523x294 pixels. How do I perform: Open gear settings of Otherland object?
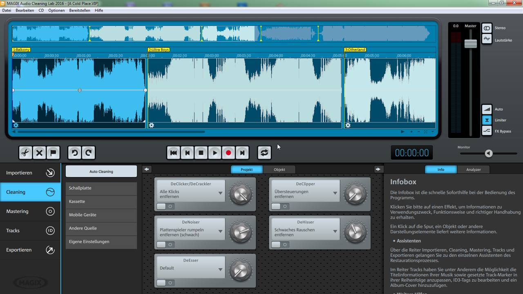(x=348, y=125)
